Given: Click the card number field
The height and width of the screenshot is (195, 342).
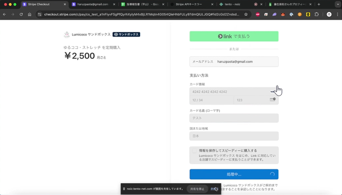Looking at the screenshot, I should pyautogui.click(x=234, y=92).
